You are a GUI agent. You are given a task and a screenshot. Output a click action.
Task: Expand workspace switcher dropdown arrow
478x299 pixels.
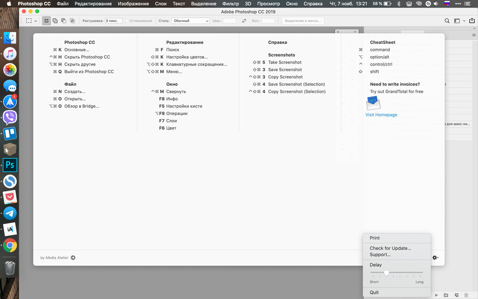click(464, 21)
